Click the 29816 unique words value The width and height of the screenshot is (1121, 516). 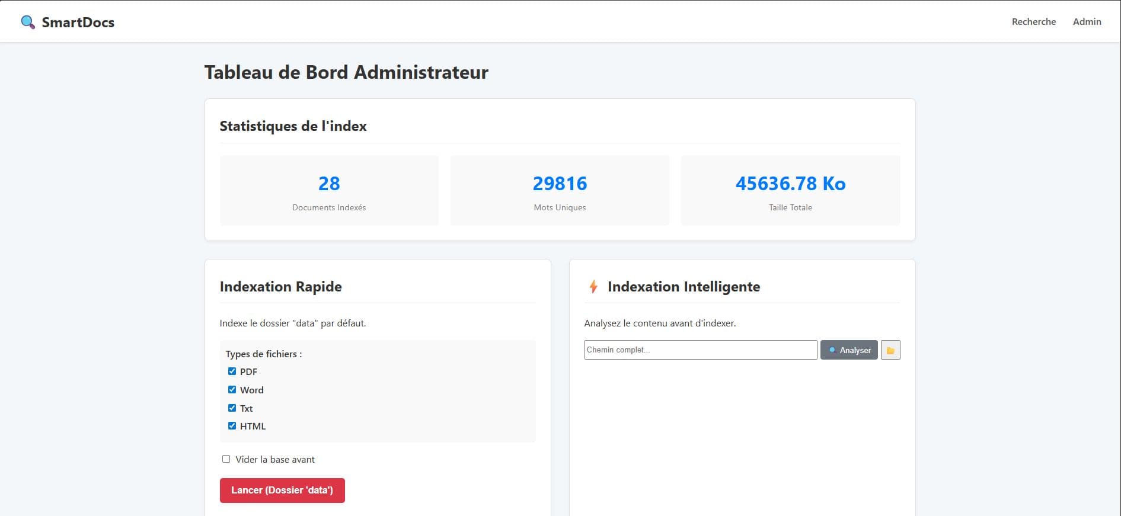pyautogui.click(x=560, y=184)
